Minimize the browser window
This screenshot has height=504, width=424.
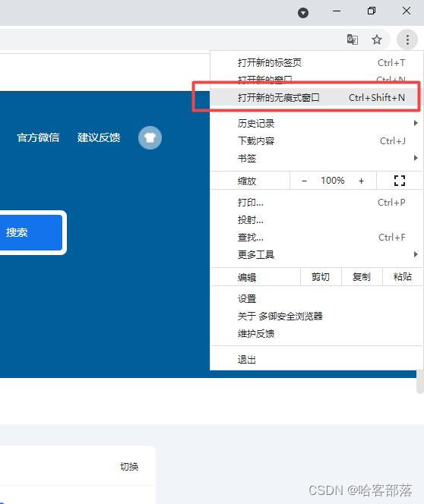pyautogui.click(x=337, y=11)
